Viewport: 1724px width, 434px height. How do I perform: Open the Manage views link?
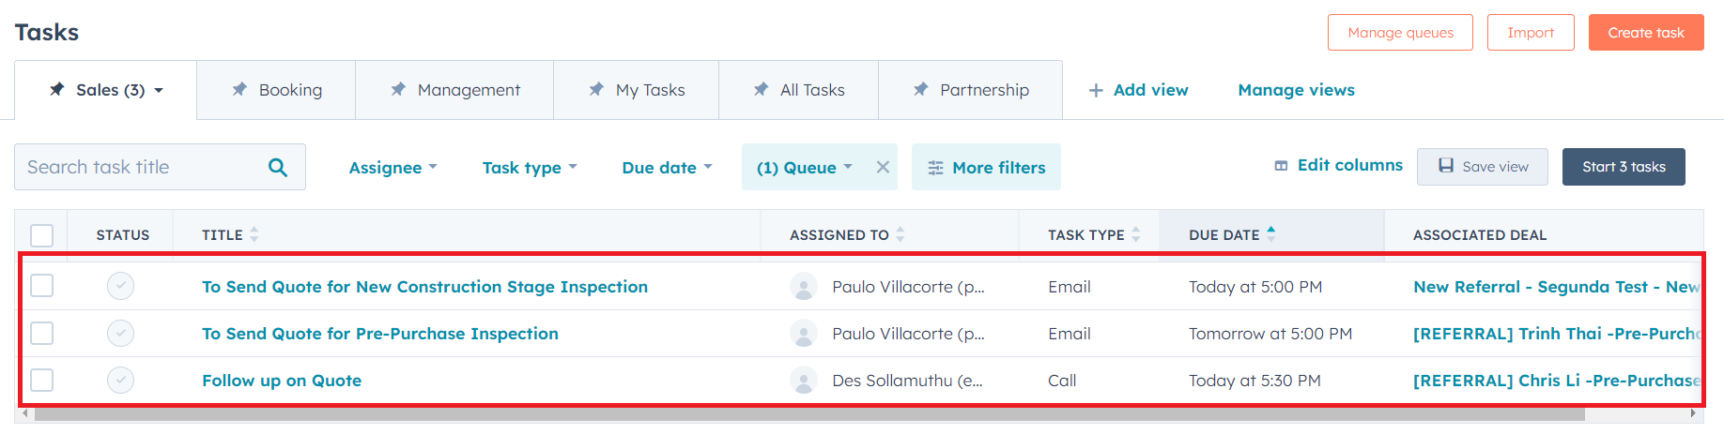pos(1296,90)
